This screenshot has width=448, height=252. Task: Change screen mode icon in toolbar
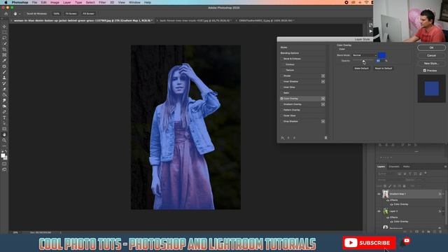pos(4,169)
